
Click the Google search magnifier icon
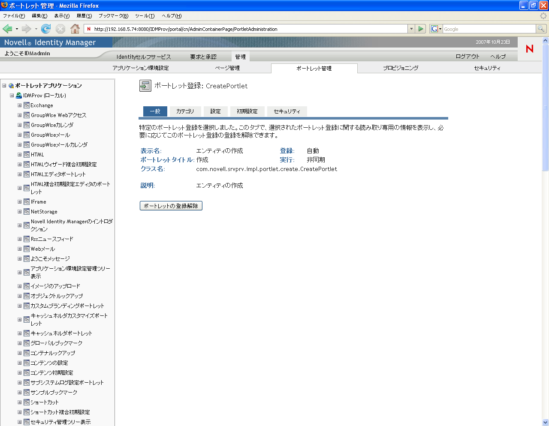tap(541, 29)
